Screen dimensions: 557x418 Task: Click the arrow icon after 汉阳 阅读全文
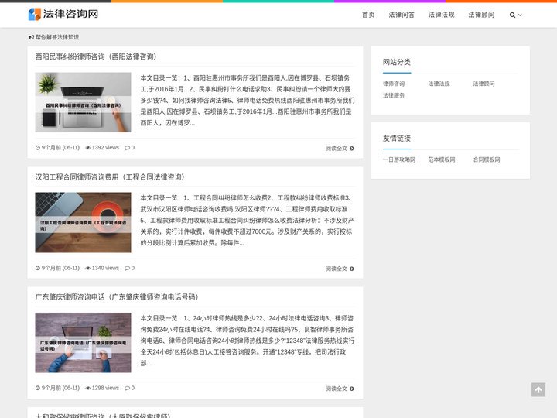(352, 269)
